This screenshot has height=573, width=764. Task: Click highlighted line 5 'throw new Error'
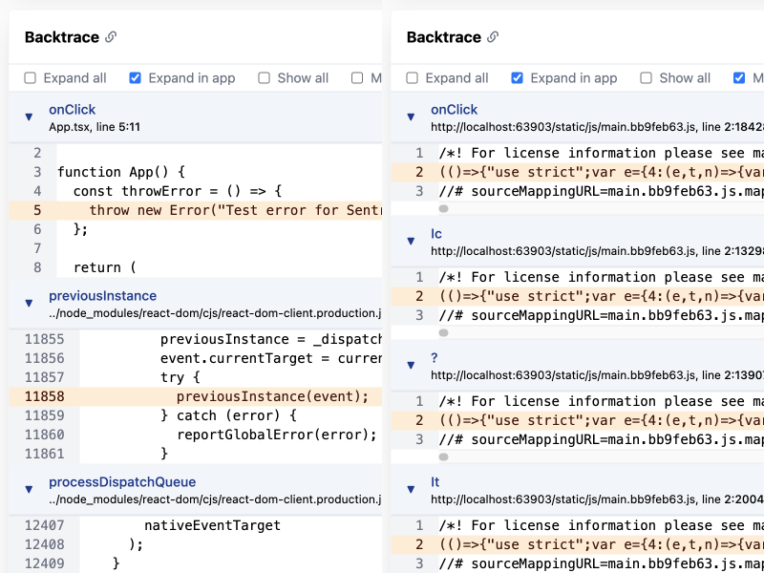196,210
